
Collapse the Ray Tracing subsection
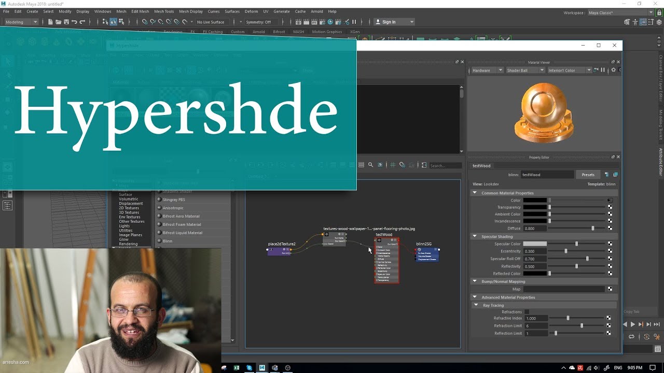[x=477, y=305]
